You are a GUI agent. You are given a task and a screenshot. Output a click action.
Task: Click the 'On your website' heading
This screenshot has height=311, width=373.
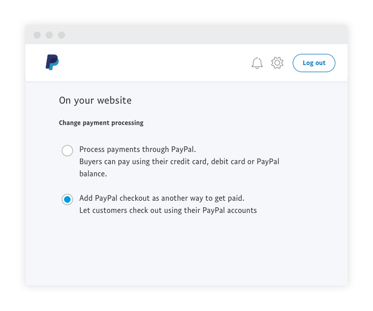[x=95, y=101]
